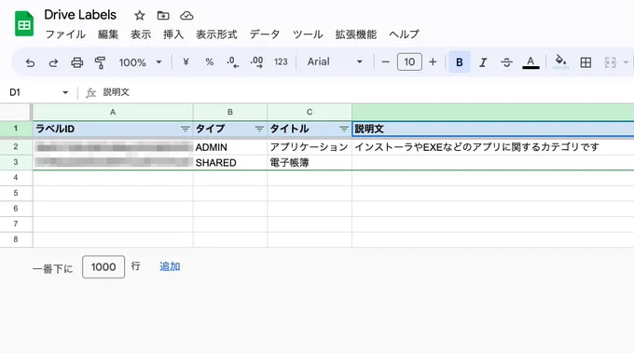
Task: Open the text color picker
Action: (x=531, y=62)
